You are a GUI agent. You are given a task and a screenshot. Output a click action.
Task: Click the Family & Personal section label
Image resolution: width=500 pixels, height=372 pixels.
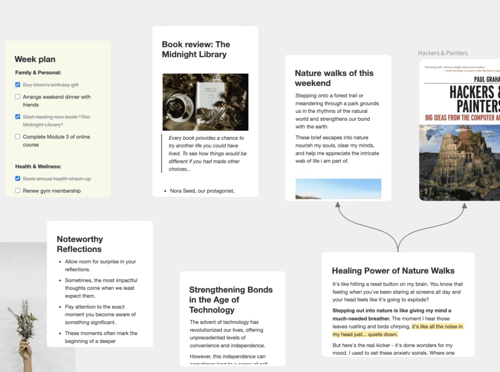(x=38, y=73)
